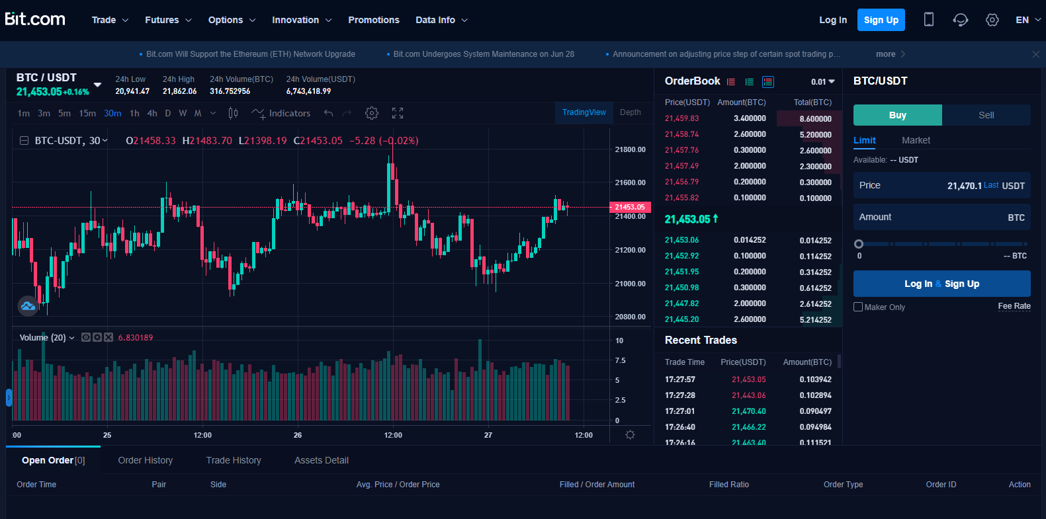Switch to the Sell side
Image resolution: width=1046 pixels, height=519 pixels.
986,115
